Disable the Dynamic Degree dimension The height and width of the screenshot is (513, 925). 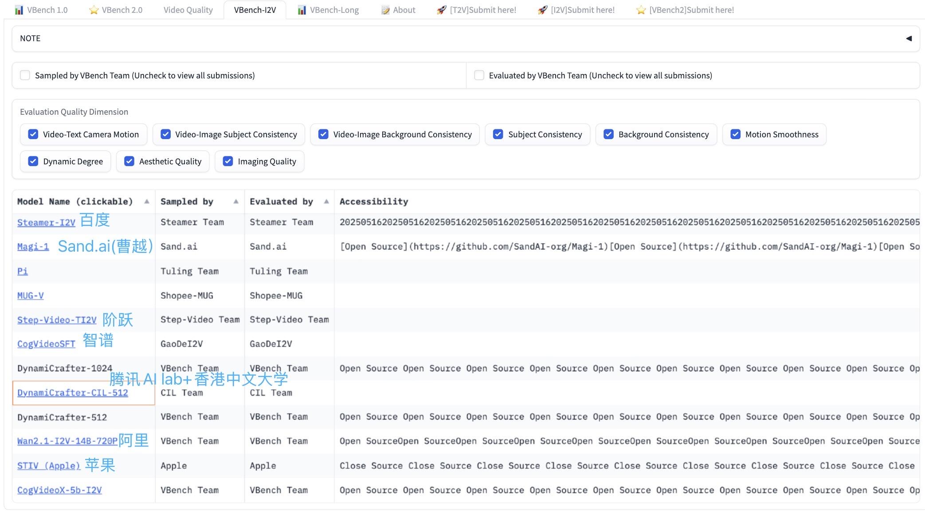(33, 161)
